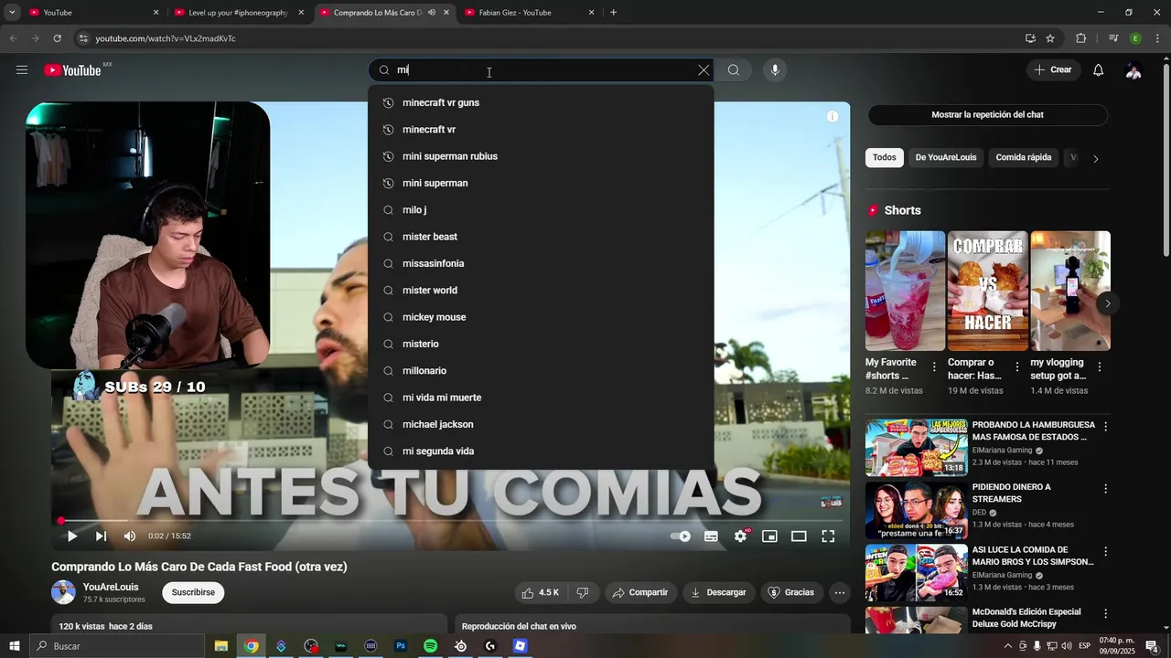Open the video info card icon
Image resolution: width=1171 pixels, height=658 pixels.
pyautogui.click(x=833, y=117)
